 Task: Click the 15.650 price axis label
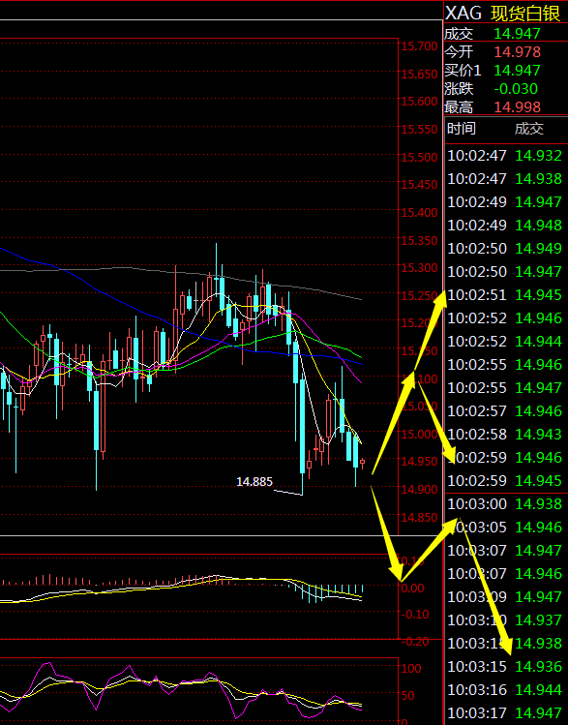click(419, 74)
